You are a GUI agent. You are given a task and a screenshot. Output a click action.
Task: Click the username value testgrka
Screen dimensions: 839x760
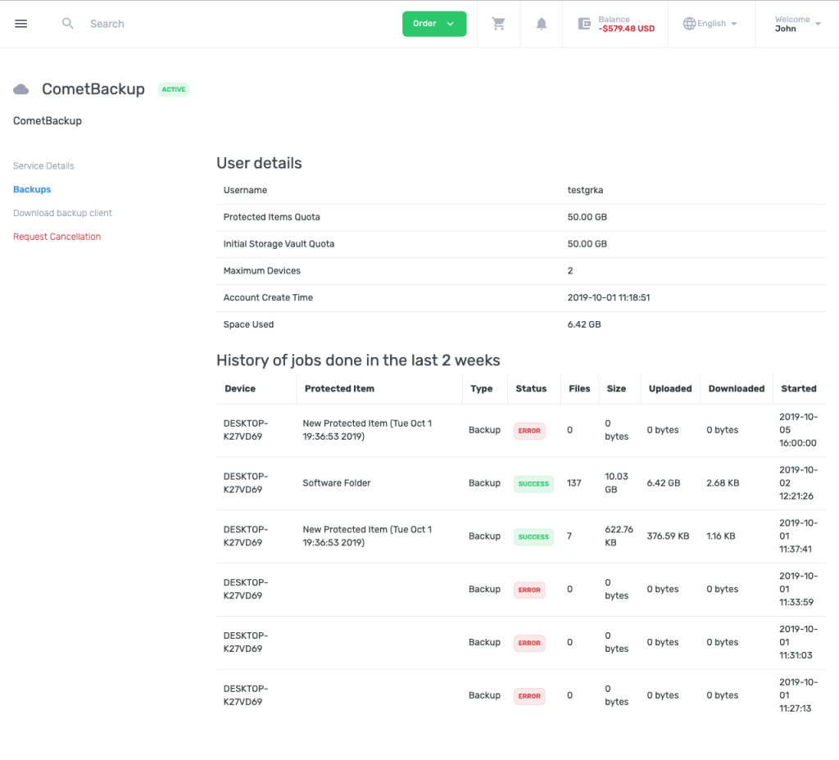point(585,190)
